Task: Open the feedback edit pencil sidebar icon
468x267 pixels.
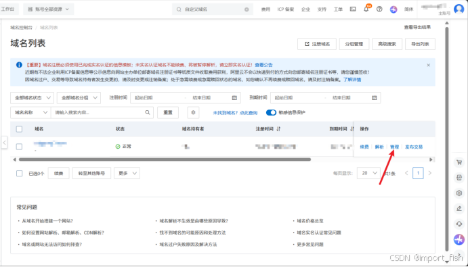Action: click(x=459, y=208)
